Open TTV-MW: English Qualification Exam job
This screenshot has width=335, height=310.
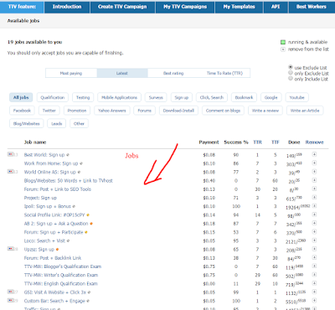pos(61,284)
